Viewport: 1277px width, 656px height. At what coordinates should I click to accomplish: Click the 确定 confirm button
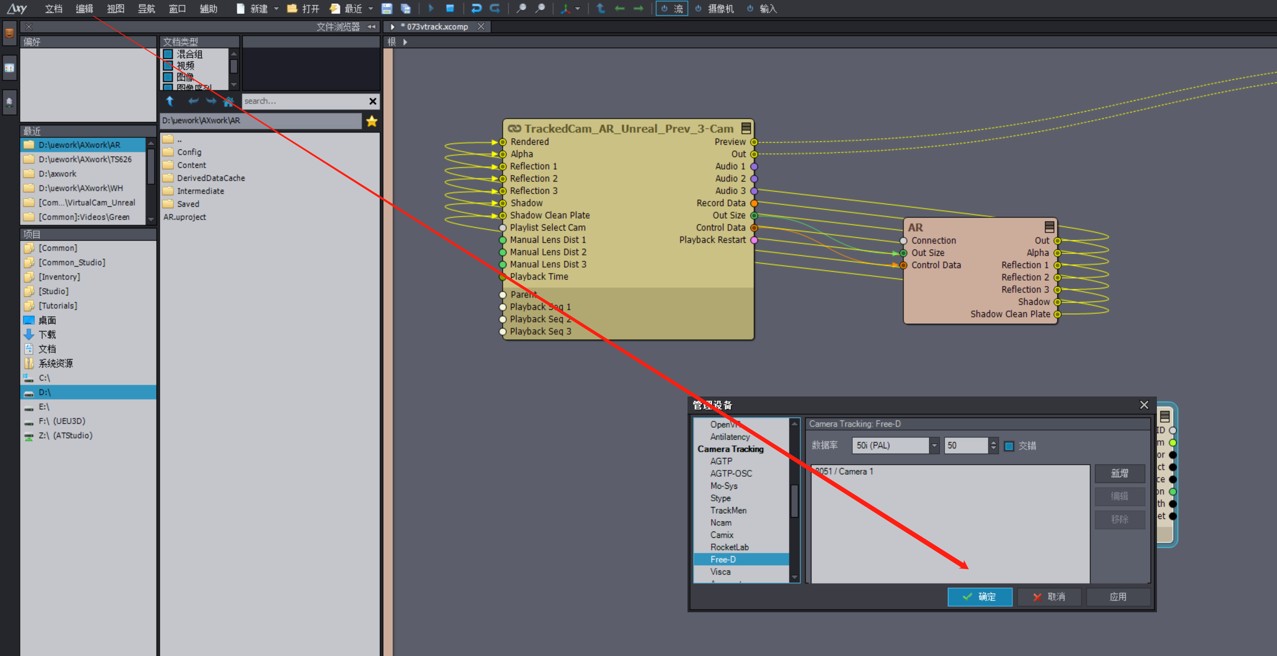tap(980, 596)
